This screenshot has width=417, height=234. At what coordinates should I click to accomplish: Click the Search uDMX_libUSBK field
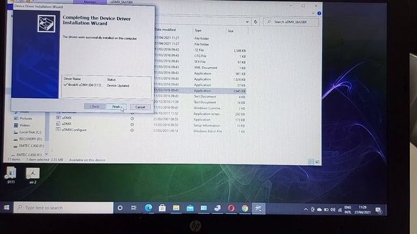pyautogui.click(x=291, y=22)
